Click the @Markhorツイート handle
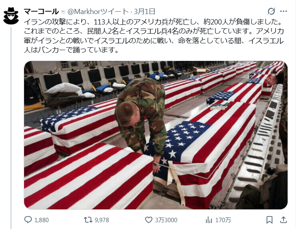 [98, 12]
